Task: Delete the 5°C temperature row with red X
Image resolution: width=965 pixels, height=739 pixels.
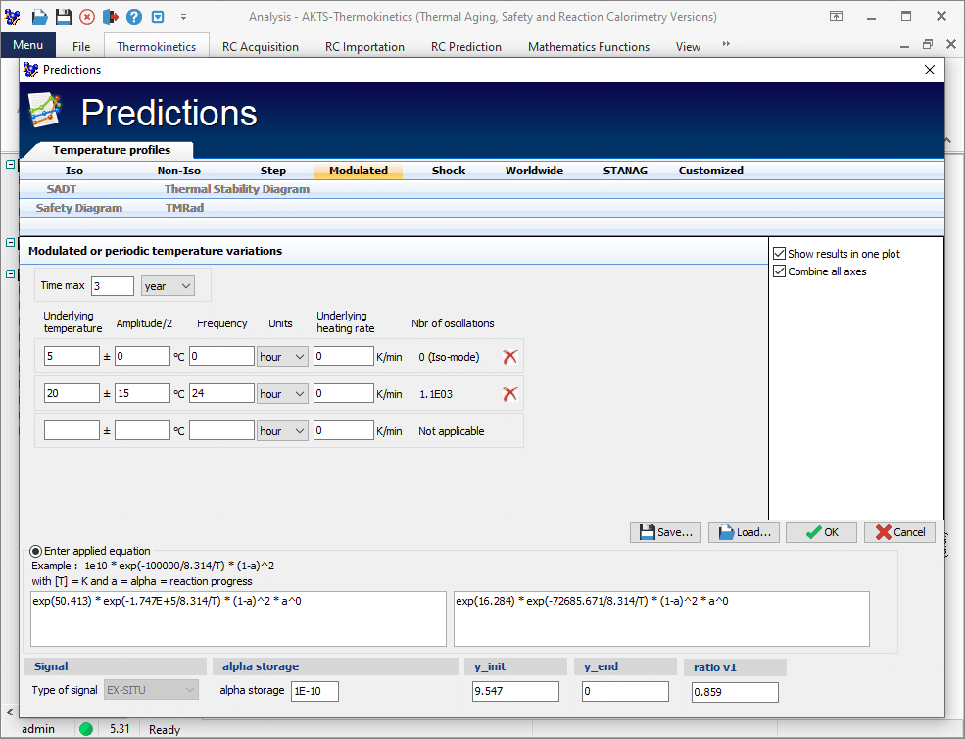Action: 509,356
